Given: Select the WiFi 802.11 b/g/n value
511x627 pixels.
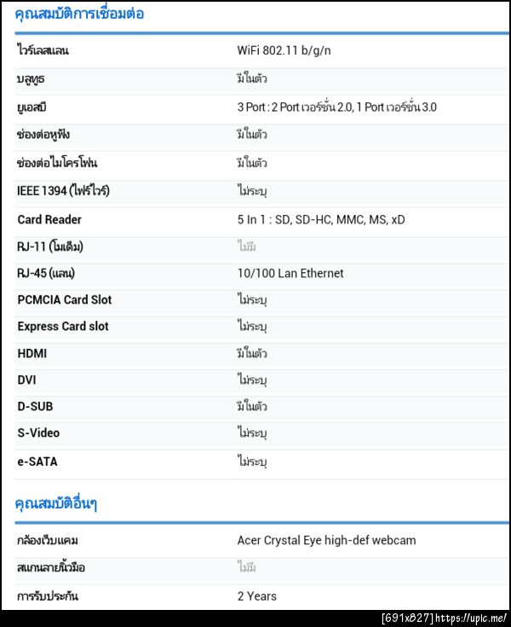Looking at the screenshot, I should 284,50.
